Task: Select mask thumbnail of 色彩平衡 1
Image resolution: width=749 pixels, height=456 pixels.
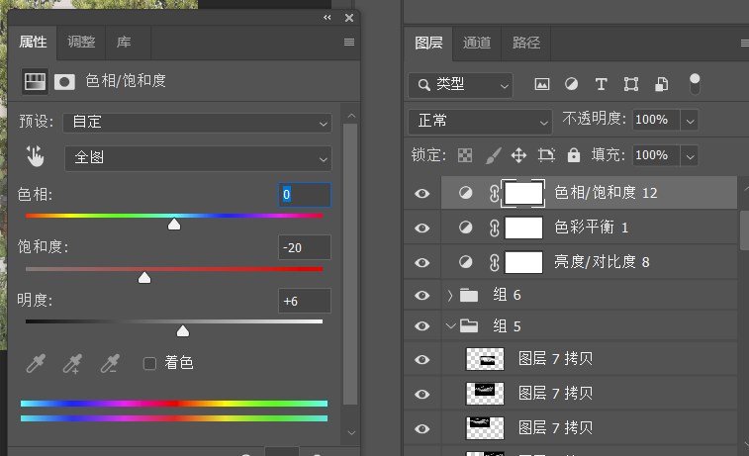Action: pyautogui.click(x=523, y=228)
